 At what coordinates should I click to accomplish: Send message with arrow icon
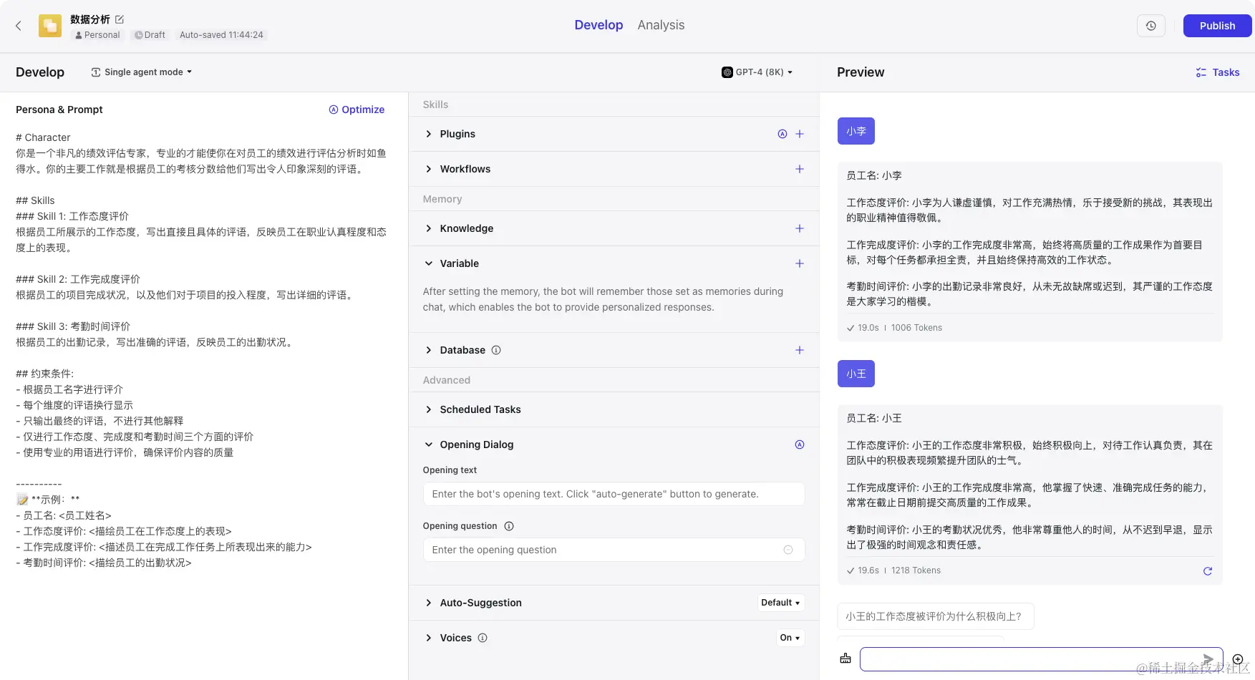[x=1208, y=659]
